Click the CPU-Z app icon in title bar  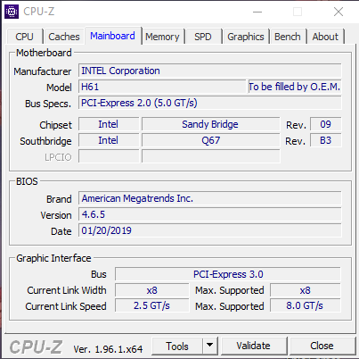[x=12, y=12]
